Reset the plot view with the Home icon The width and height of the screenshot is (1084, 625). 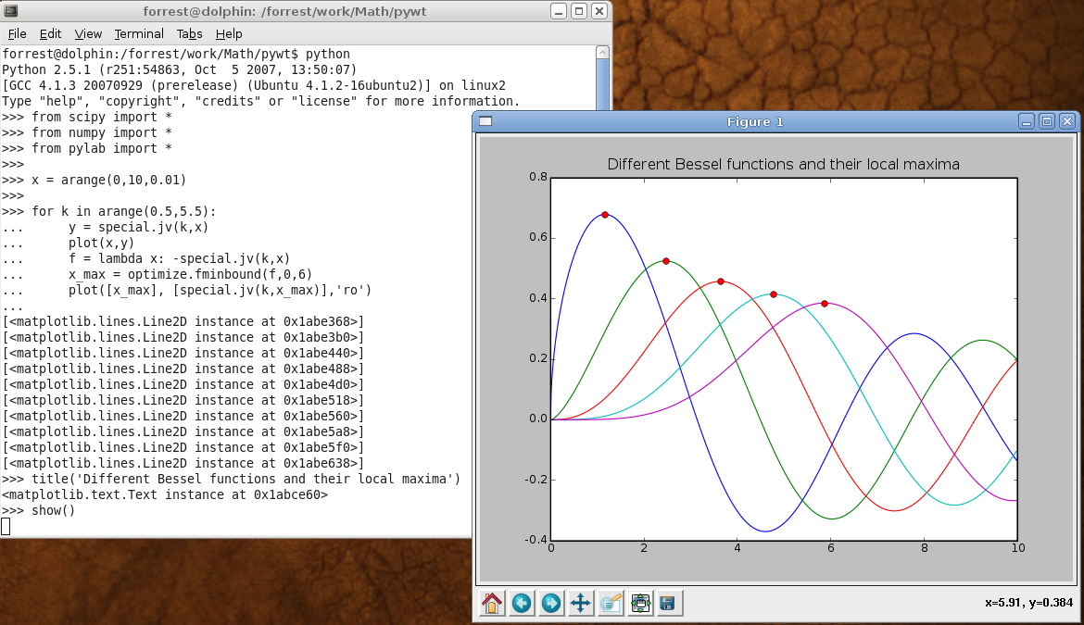click(492, 603)
